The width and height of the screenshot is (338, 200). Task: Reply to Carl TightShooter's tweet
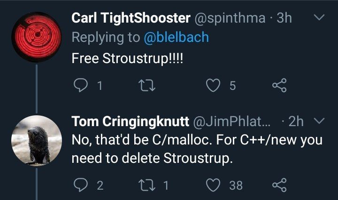[81, 86]
